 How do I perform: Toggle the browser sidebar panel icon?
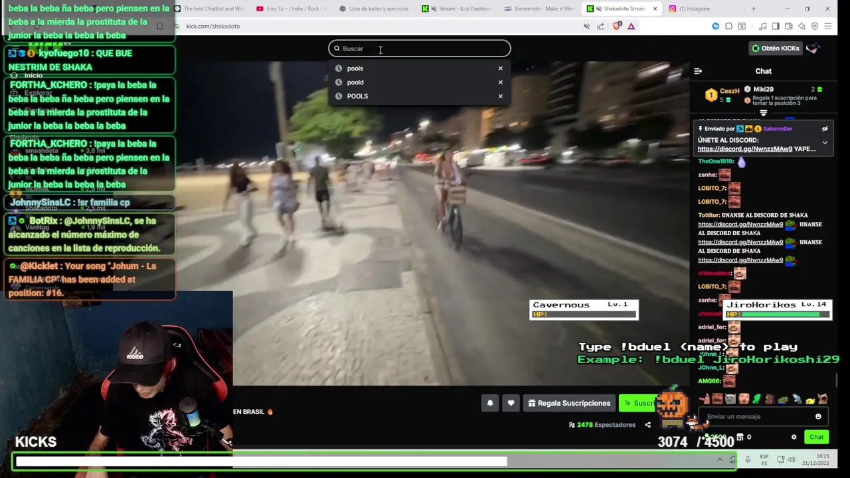click(776, 26)
